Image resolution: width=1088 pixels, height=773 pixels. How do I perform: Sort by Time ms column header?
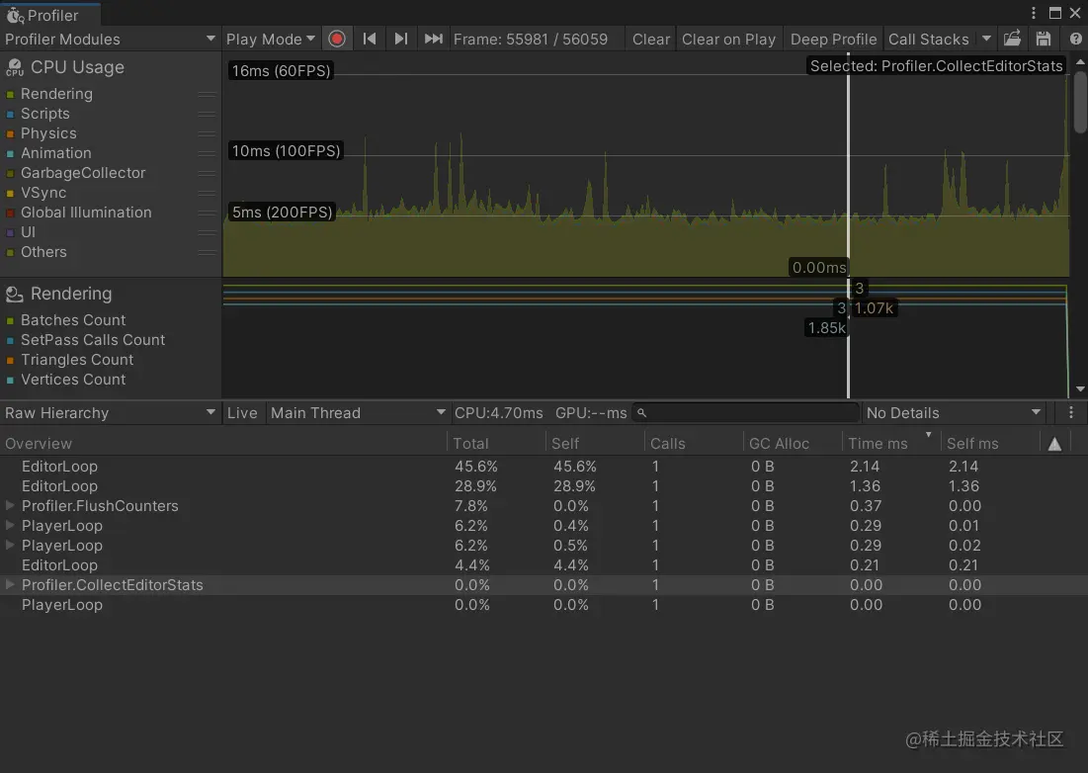point(891,444)
